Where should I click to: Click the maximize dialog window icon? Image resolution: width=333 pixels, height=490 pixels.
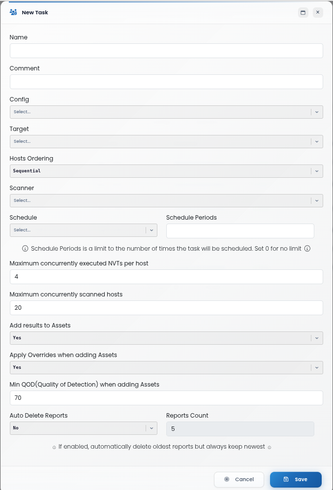(303, 12)
